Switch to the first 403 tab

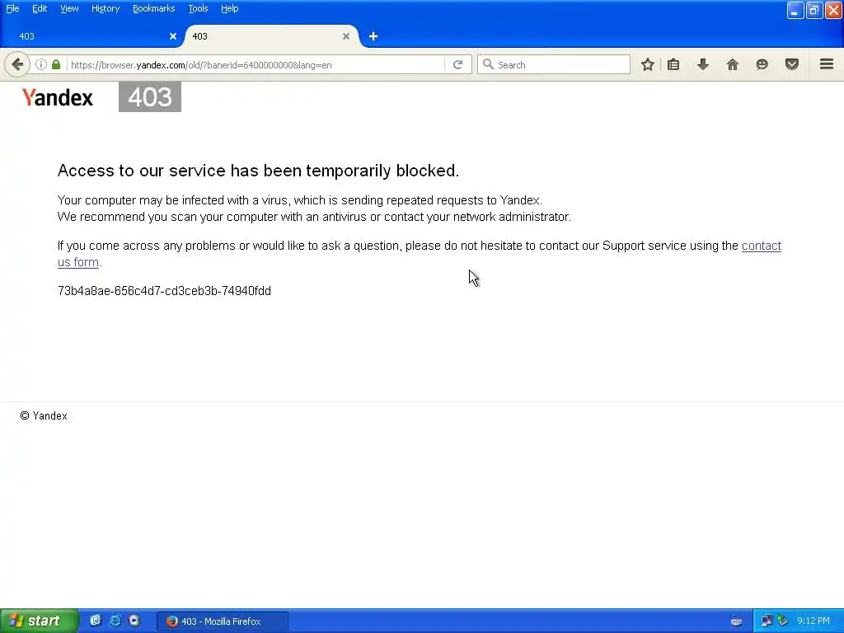(91, 36)
